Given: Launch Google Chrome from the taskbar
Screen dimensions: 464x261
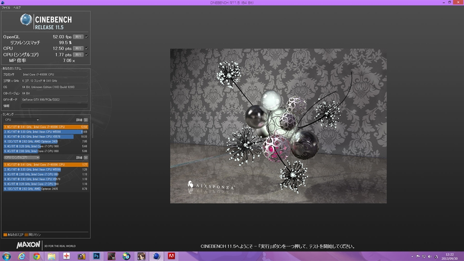Looking at the screenshot, I should pyautogui.click(x=36, y=256).
